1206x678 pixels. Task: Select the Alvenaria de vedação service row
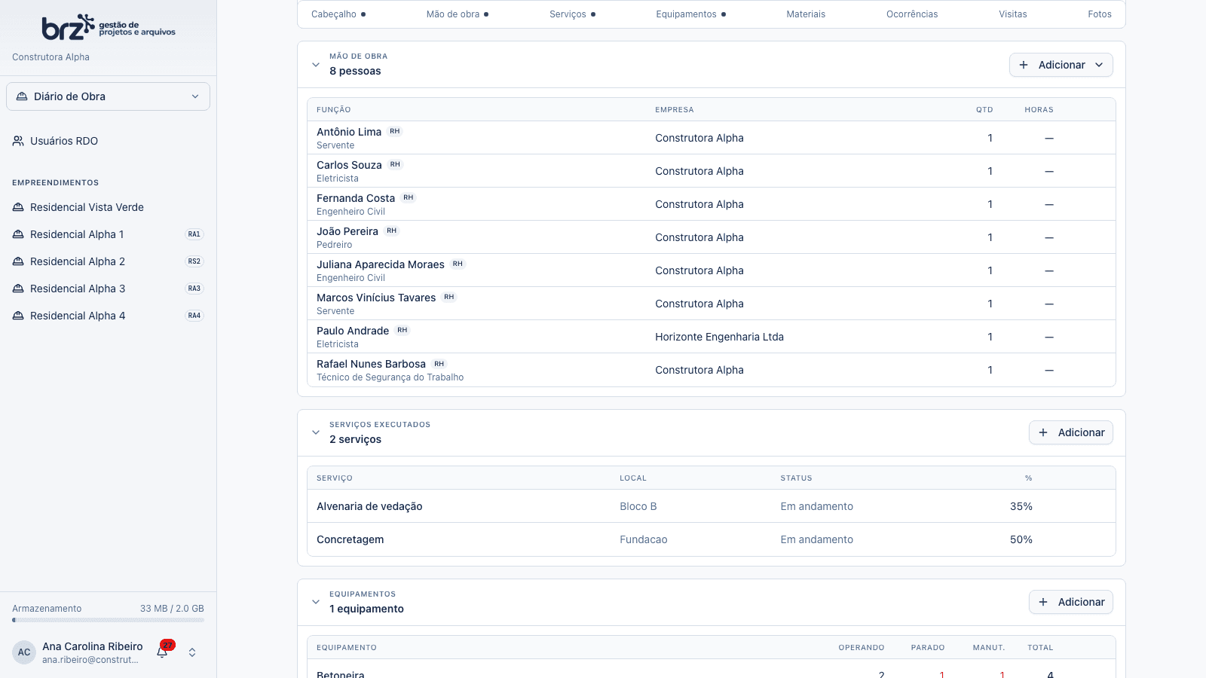tap(712, 506)
